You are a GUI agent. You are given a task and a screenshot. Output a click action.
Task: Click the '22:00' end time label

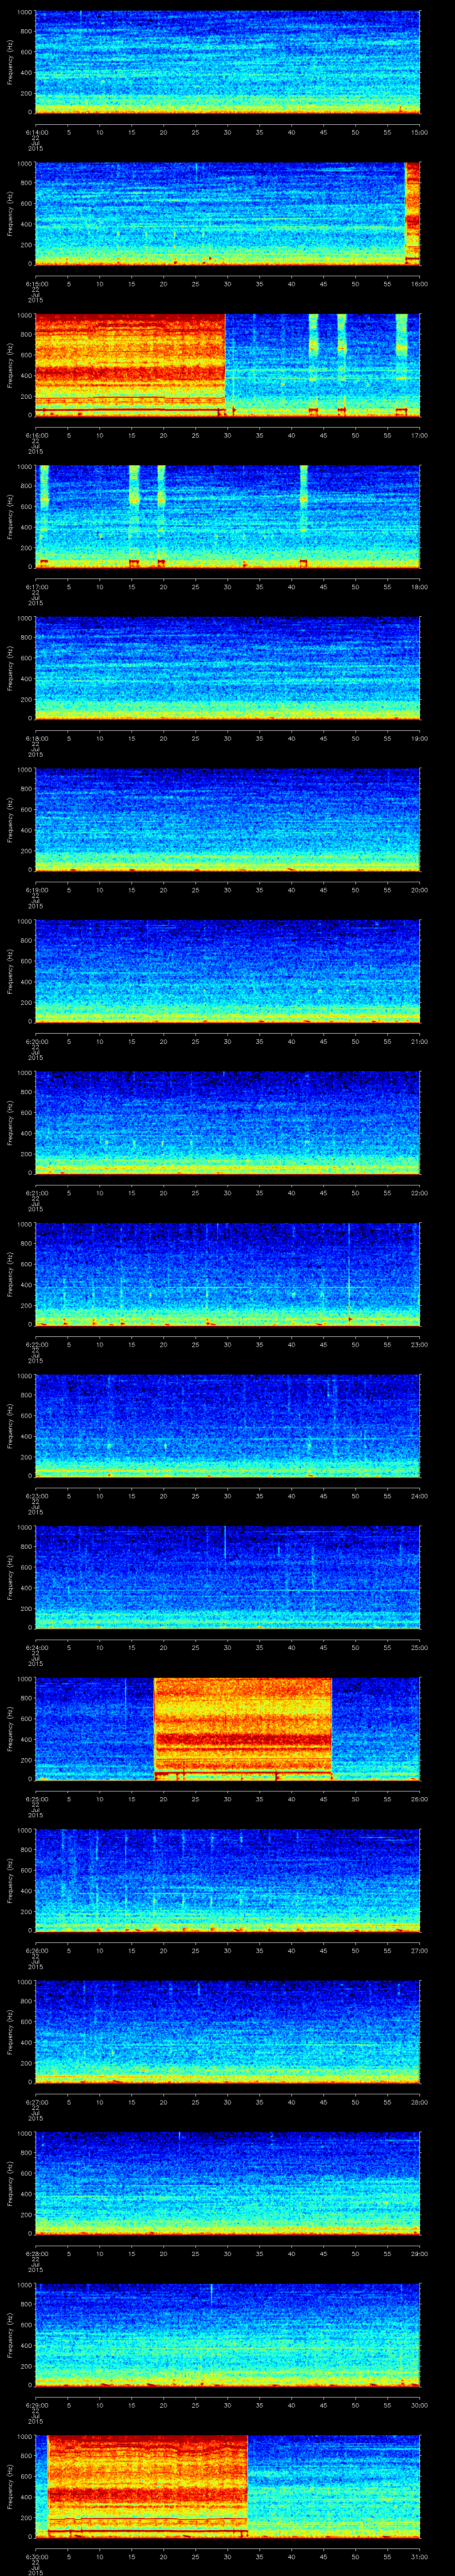pos(419,1193)
